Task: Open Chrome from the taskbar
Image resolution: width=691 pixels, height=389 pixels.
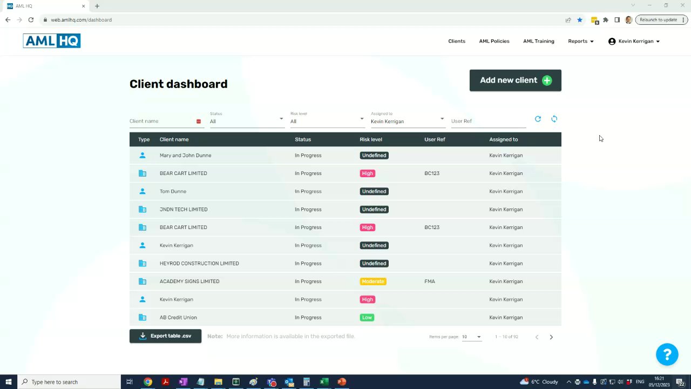Action: coord(147,382)
